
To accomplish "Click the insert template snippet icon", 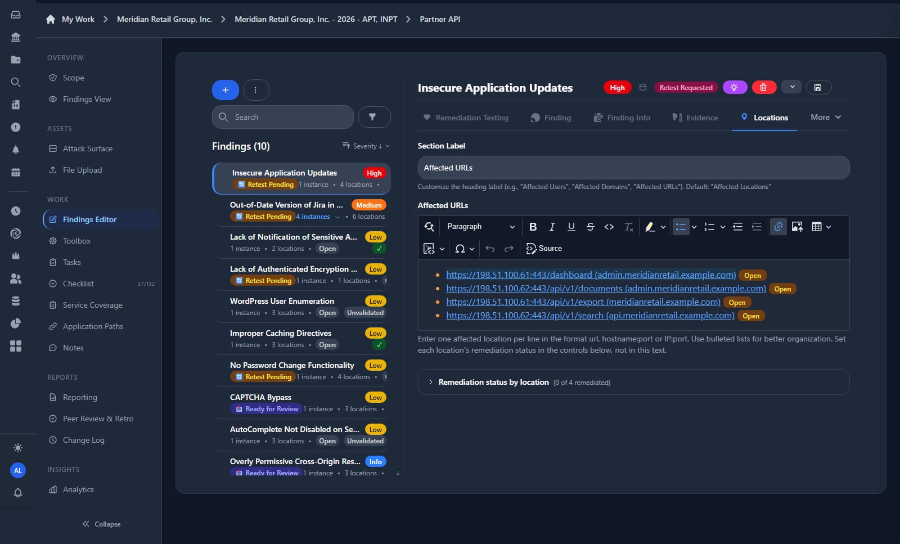I will click(429, 249).
